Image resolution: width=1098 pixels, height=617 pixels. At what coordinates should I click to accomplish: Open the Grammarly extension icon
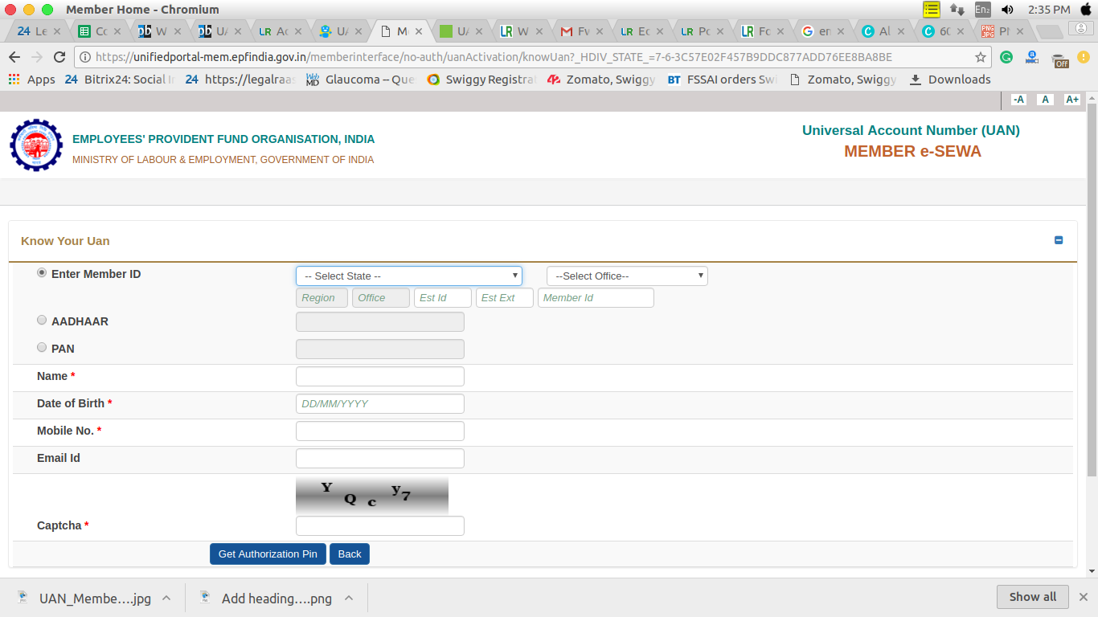click(x=1006, y=57)
